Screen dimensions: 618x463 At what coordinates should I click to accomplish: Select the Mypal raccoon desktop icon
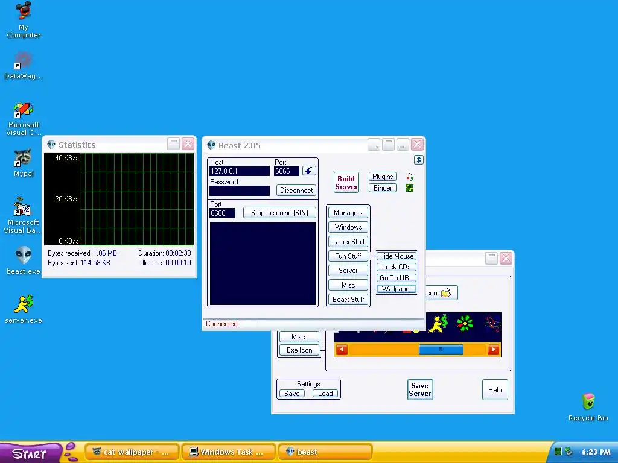click(24, 163)
